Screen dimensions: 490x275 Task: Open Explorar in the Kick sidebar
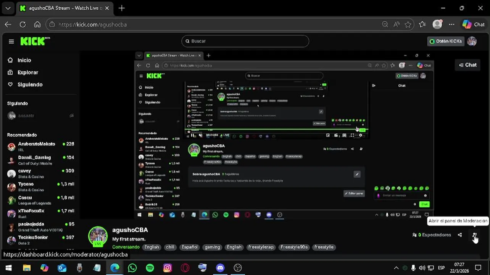[x=28, y=73]
